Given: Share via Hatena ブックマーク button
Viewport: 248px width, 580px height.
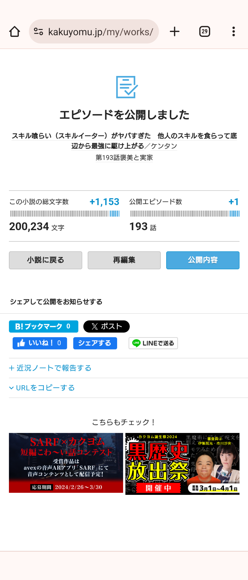Looking at the screenshot, I should pos(44,327).
